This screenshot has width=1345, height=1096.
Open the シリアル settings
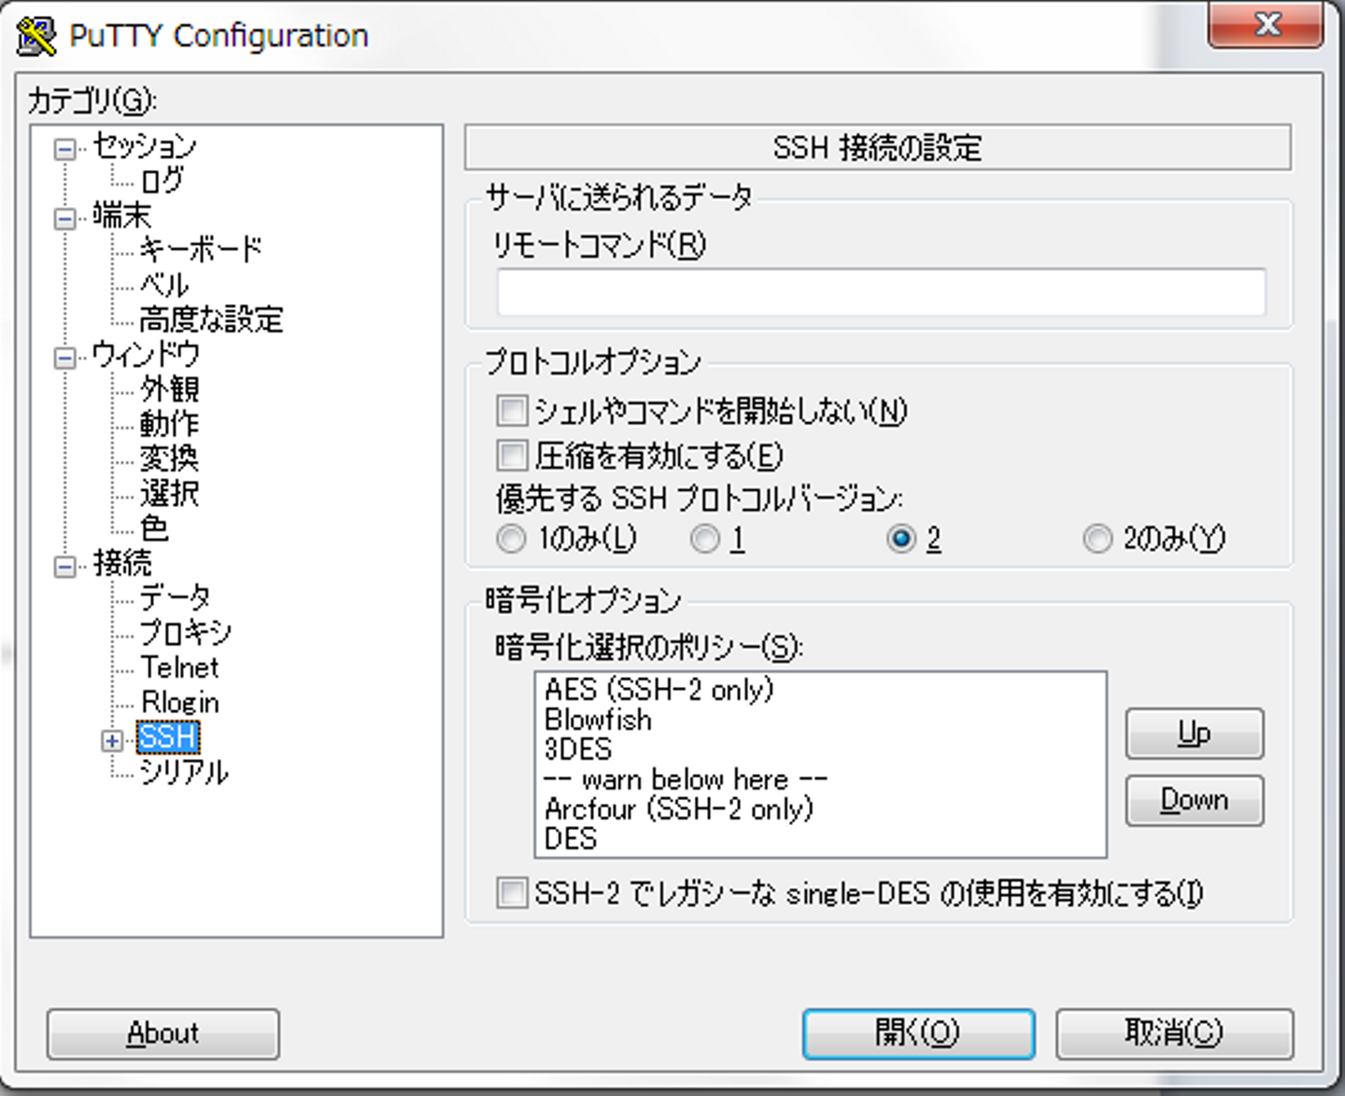pos(184,772)
